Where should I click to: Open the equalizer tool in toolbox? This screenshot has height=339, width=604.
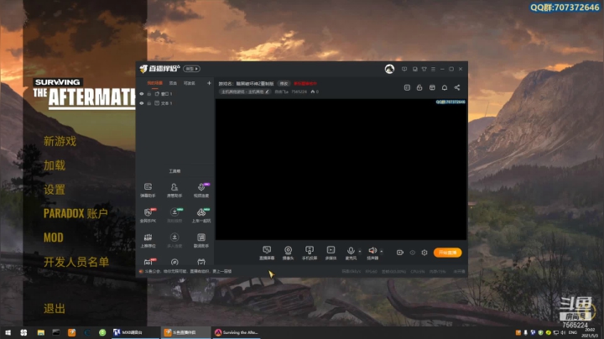pos(148,240)
